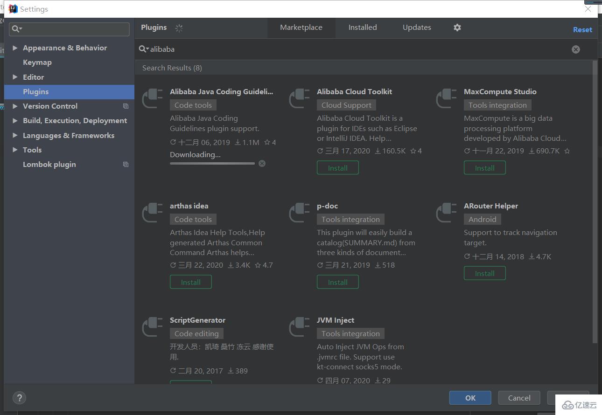Click the Alibaba Cloud Toolkit plugin icon
The height and width of the screenshot is (415, 602).
299,98
